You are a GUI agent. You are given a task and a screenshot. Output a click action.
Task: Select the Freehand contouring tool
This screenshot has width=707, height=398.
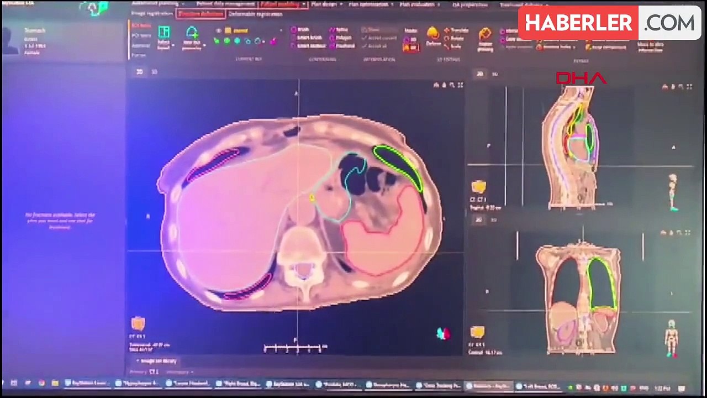pyautogui.click(x=342, y=46)
